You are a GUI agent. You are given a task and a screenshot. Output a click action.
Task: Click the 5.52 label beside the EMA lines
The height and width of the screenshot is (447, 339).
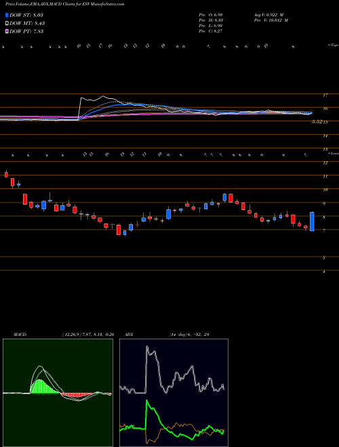(317, 121)
